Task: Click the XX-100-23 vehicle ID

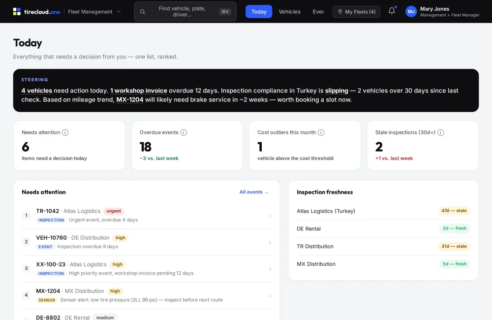Action: pos(51,264)
